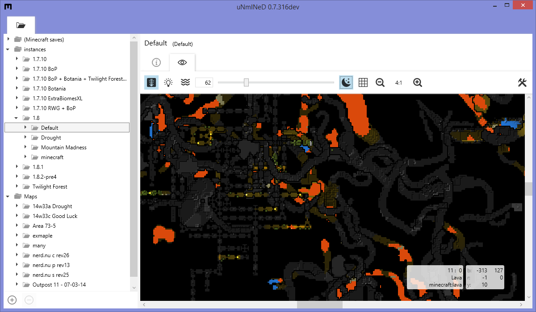Collapse the 1.8 folder arrow
The image size is (536, 312).
[17, 118]
